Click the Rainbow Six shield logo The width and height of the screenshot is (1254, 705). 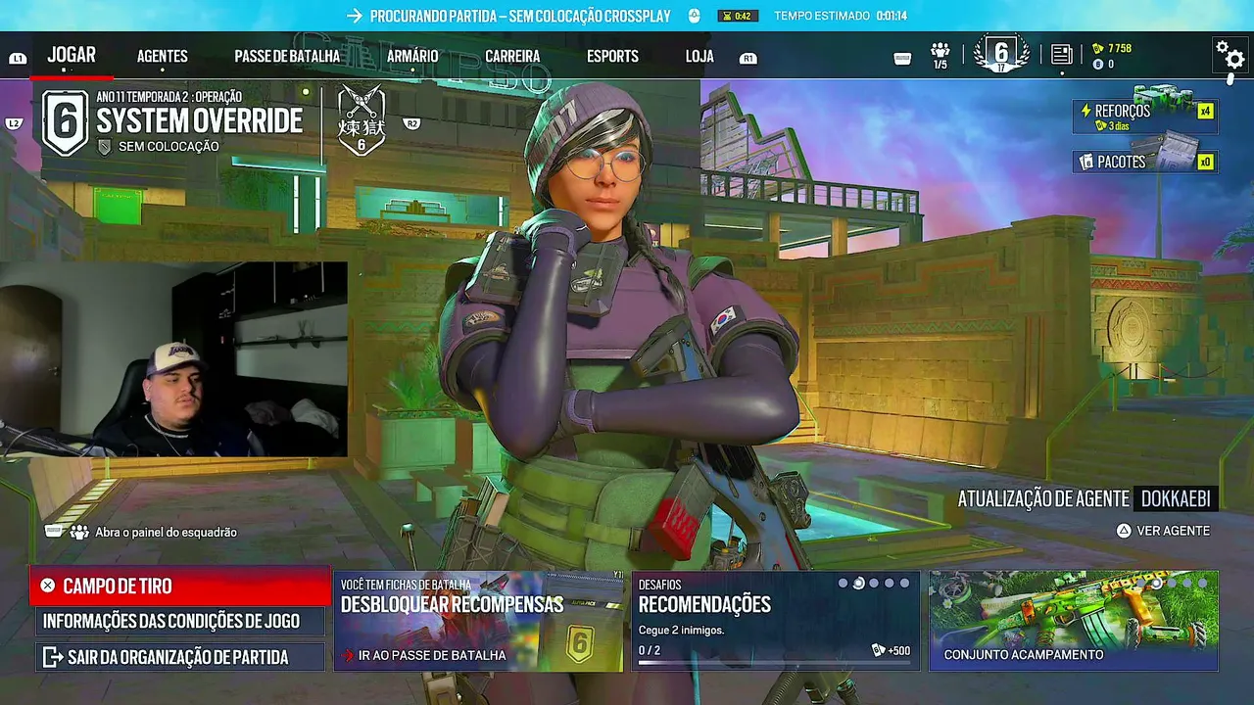(65, 122)
